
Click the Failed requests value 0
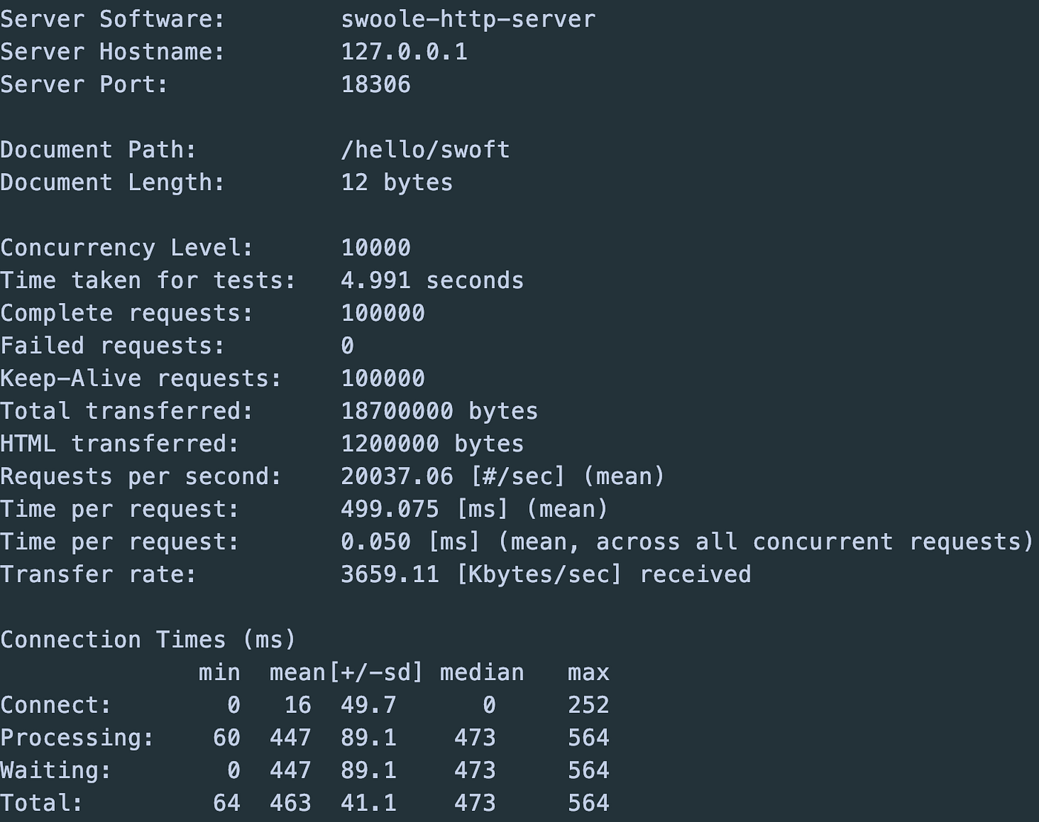click(347, 346)
